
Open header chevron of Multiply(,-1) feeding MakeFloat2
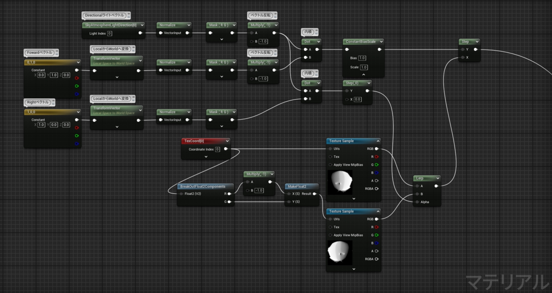[x=271, y=174]
